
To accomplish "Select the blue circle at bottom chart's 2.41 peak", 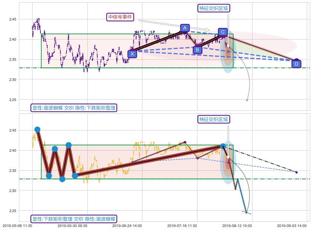I will 68,145.
